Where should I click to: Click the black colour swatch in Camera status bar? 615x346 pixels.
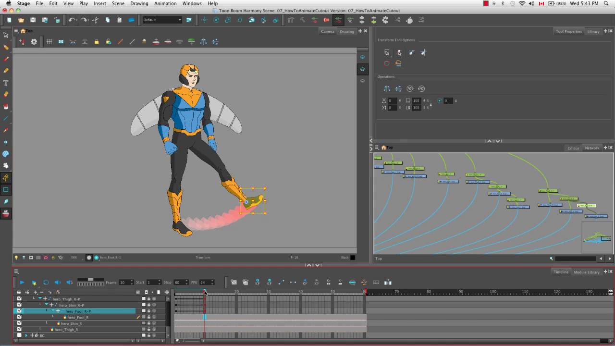click(353, 258)
